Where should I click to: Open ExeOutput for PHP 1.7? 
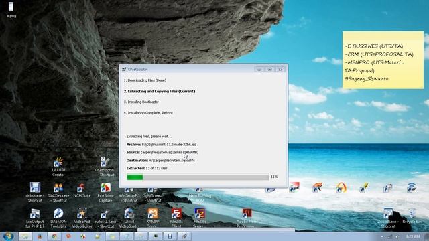[35, 218]
